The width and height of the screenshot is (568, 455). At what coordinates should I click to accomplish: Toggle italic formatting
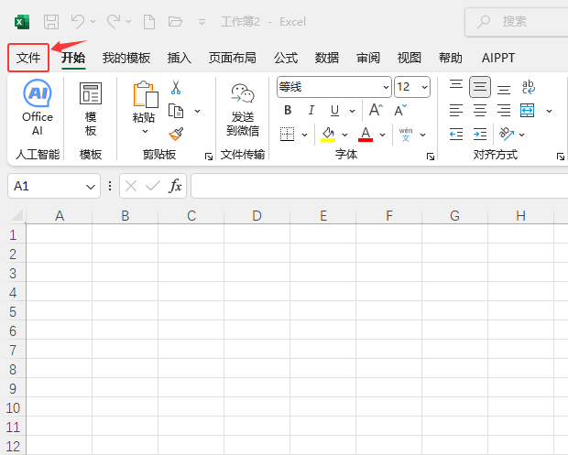[311, 110]
